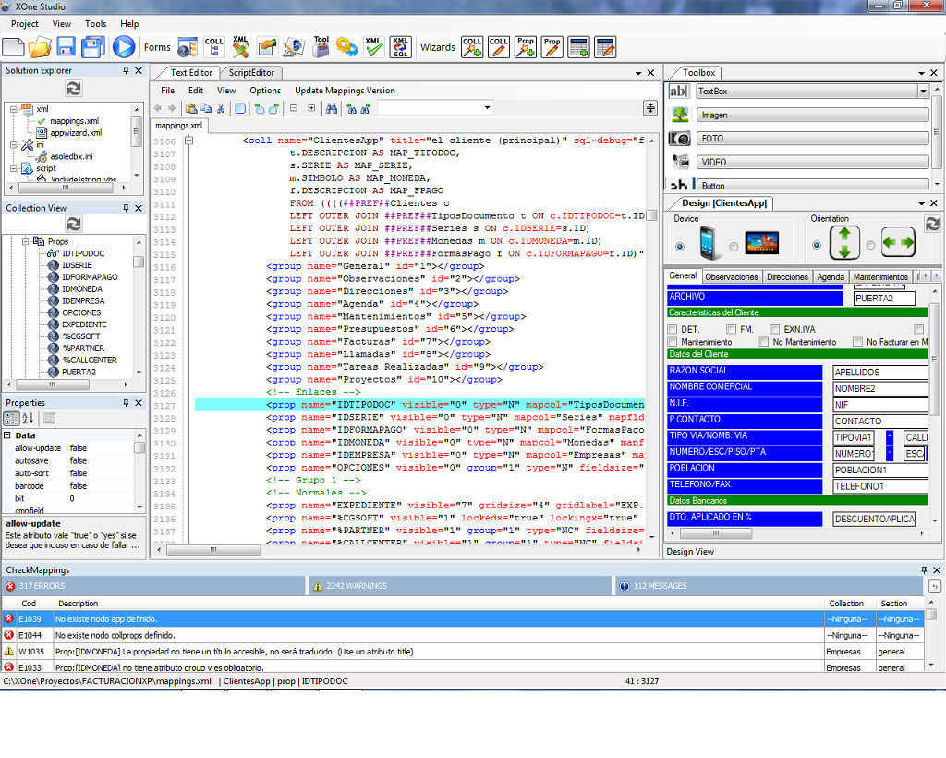Check the DET. checkbox
Viewport: 946px width, 758px height.
[x=673, y=329]
